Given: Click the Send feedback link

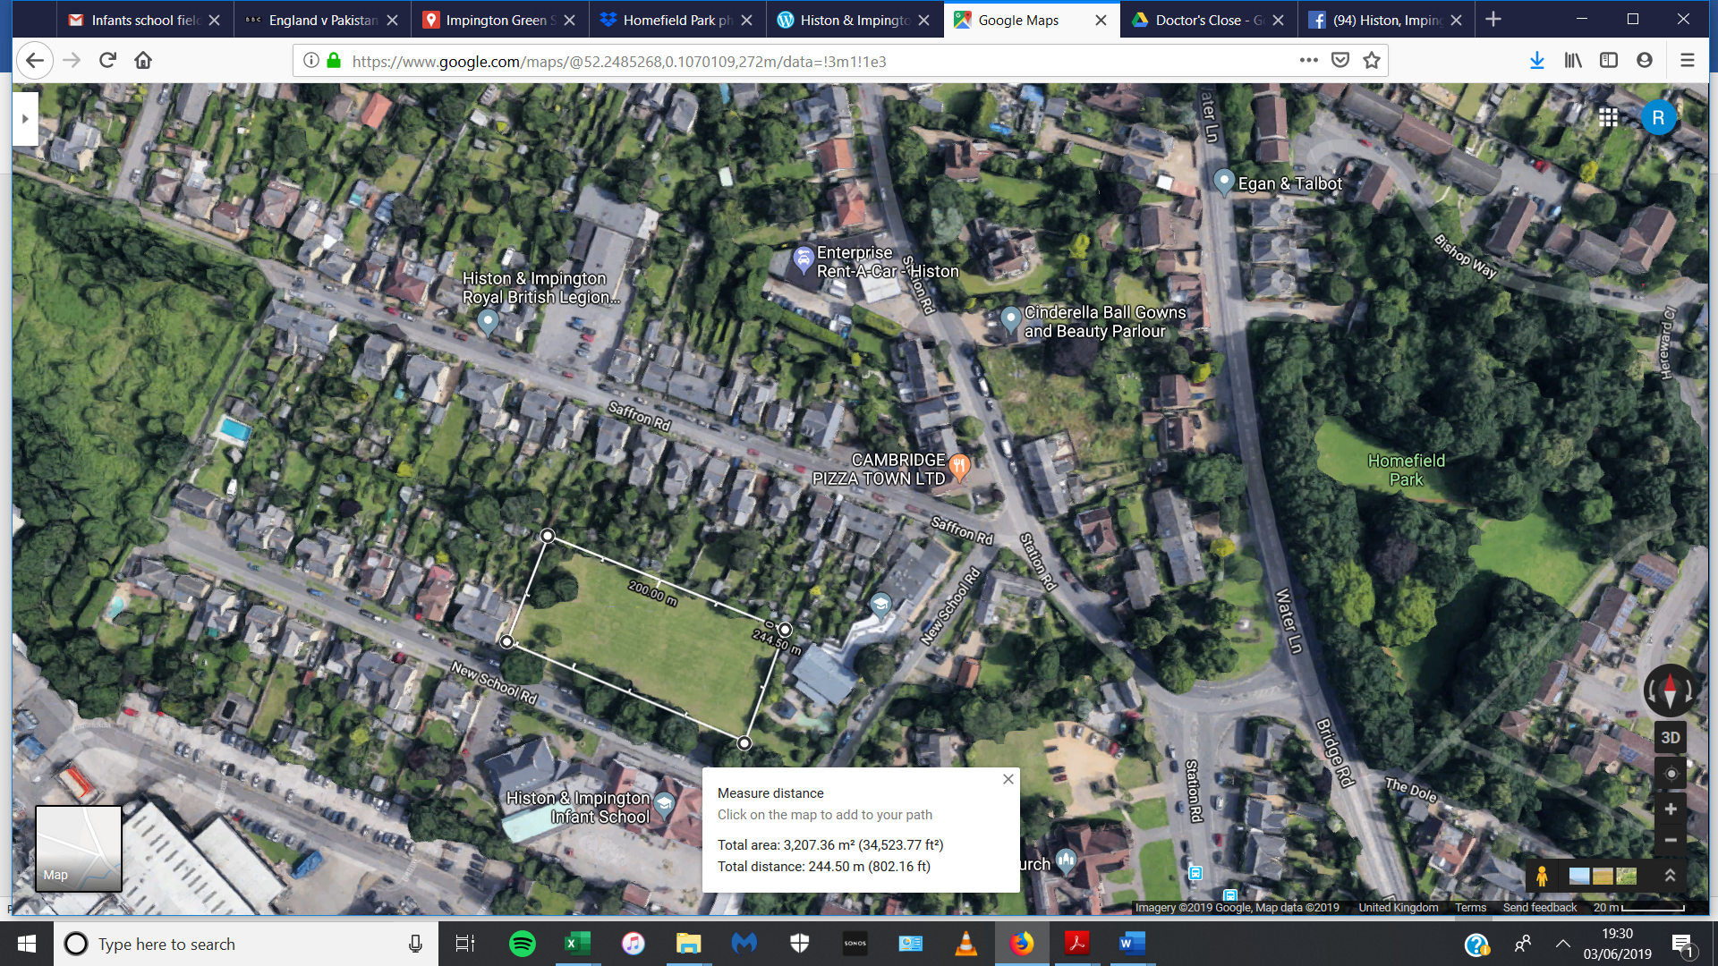Looking at the screenshot, I should (1539, 907).
